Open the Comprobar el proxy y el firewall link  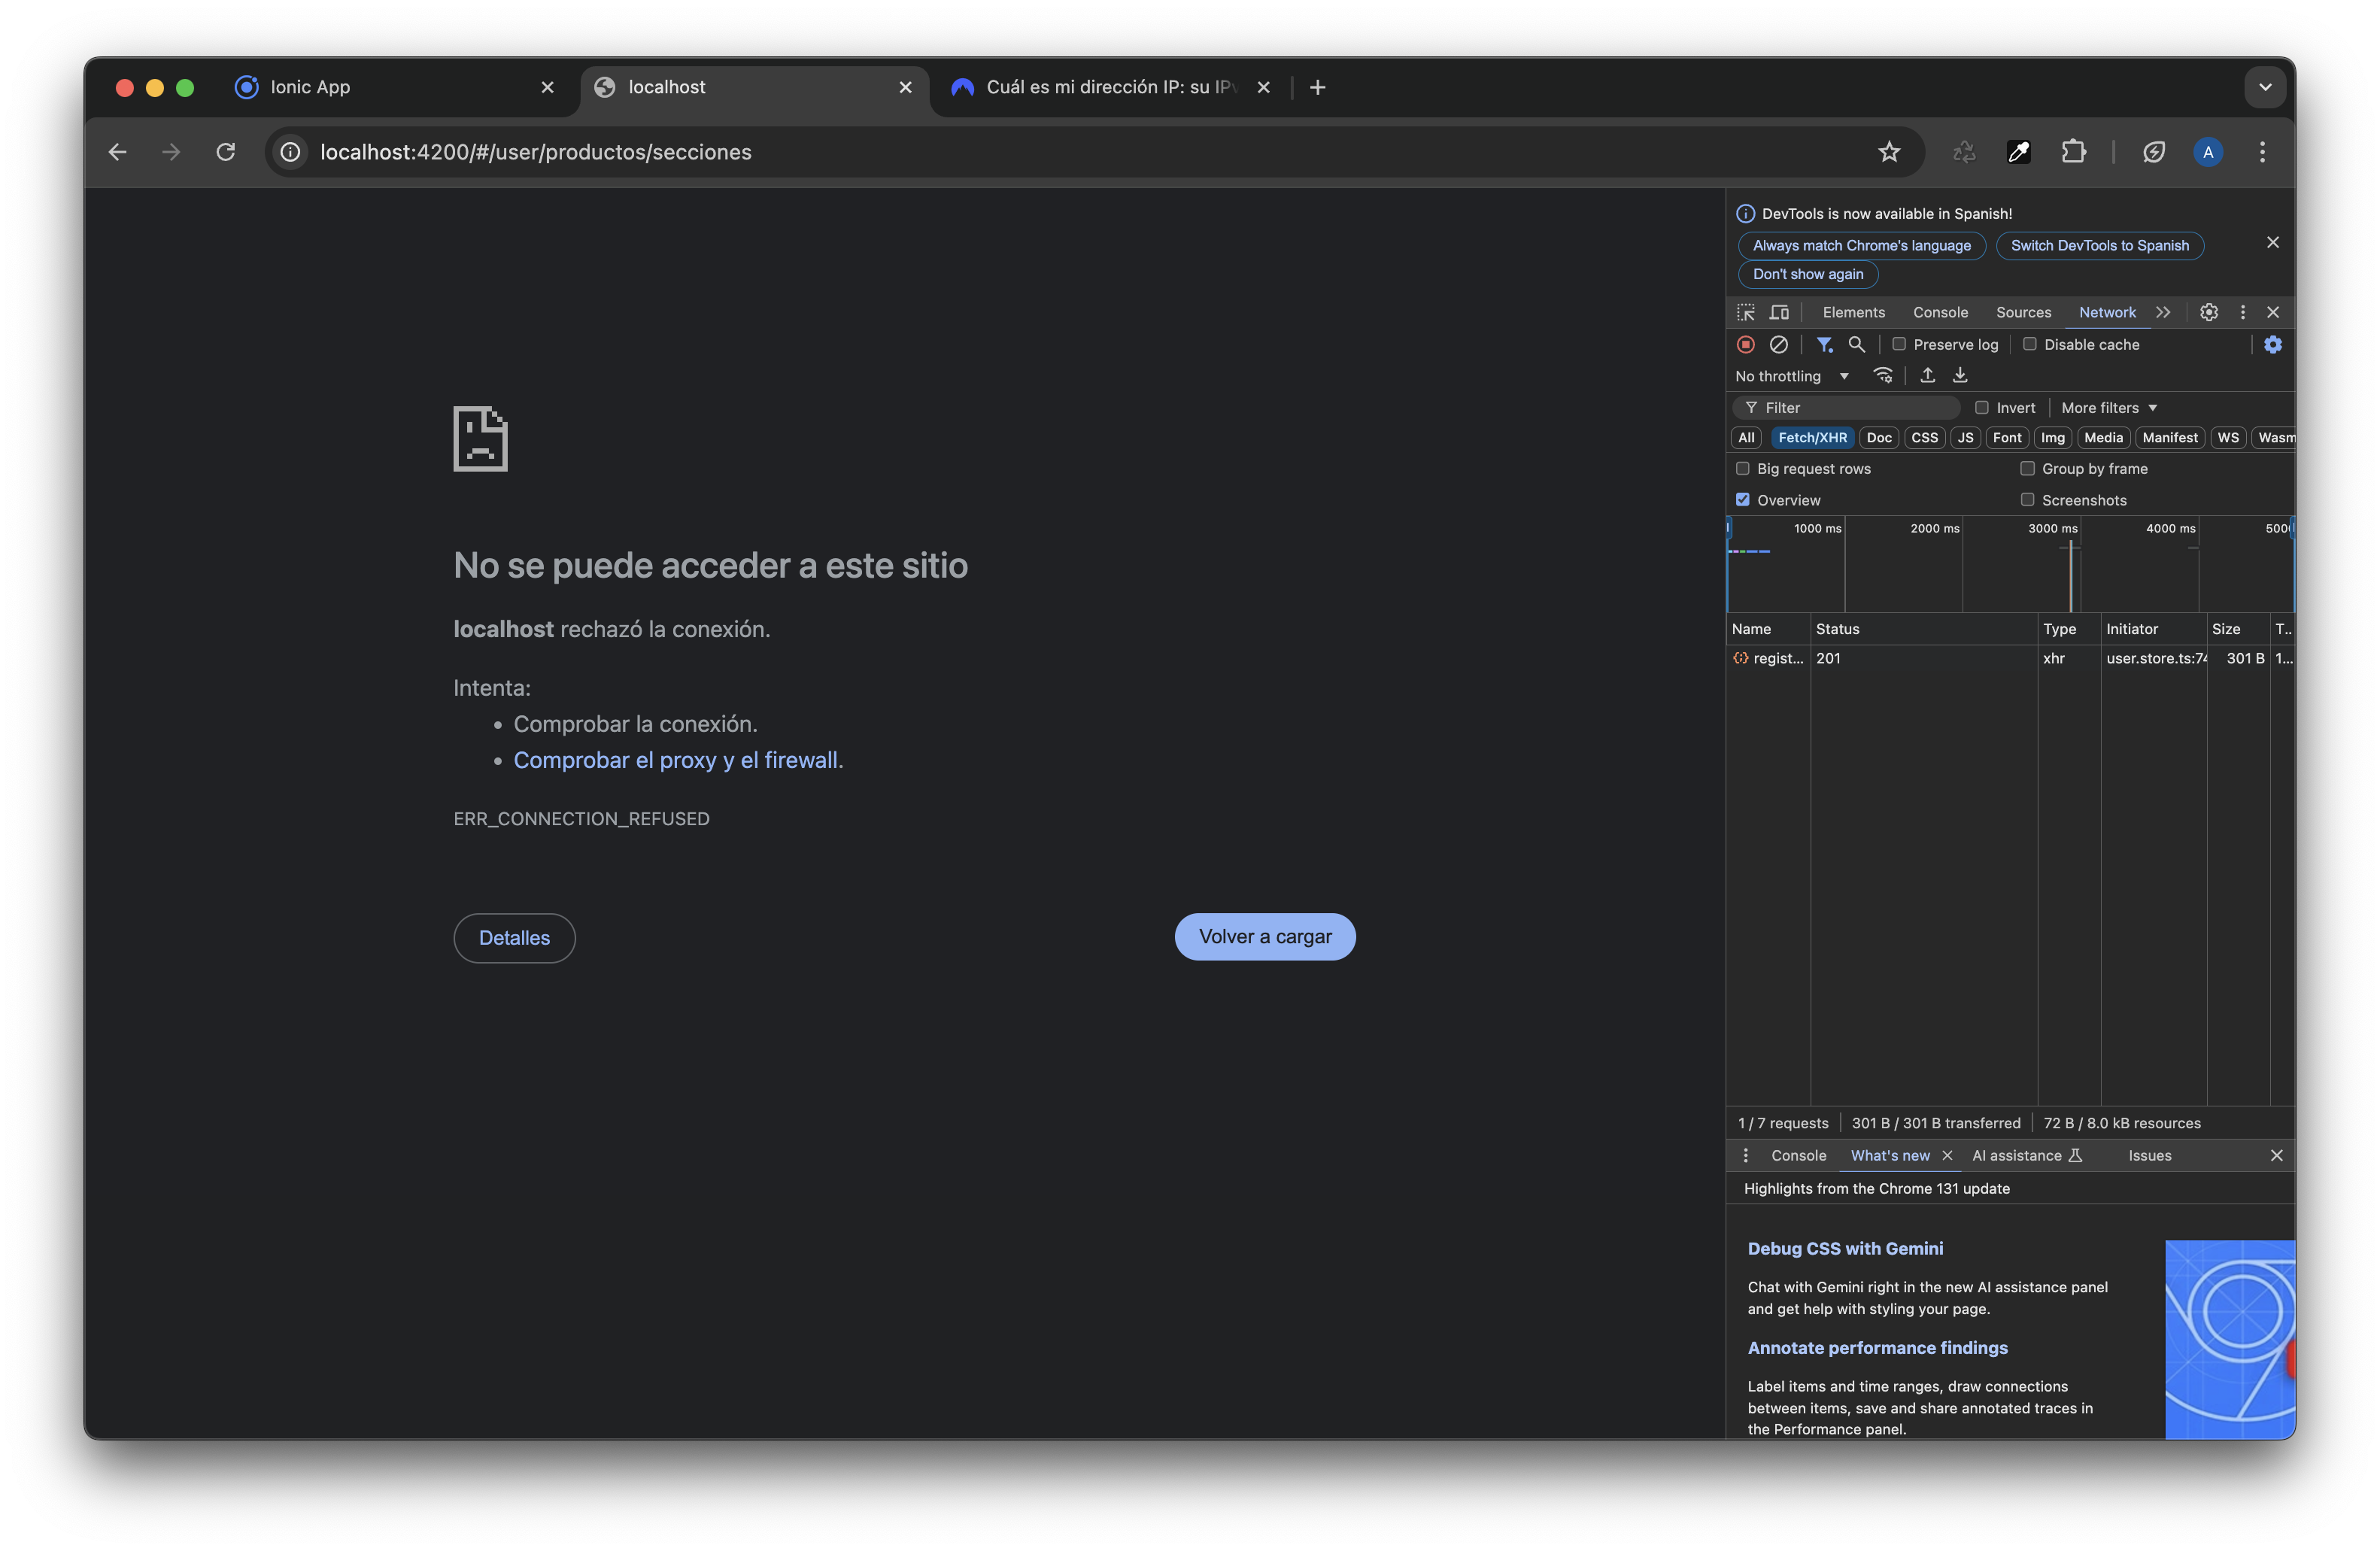(676, 760)
